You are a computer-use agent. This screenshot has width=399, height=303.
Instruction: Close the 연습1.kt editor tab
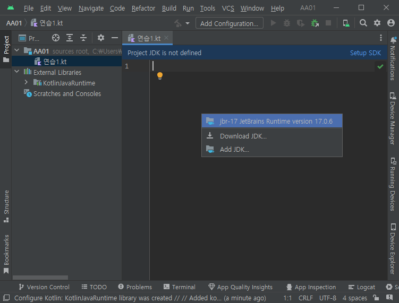[x=166, y=38]
